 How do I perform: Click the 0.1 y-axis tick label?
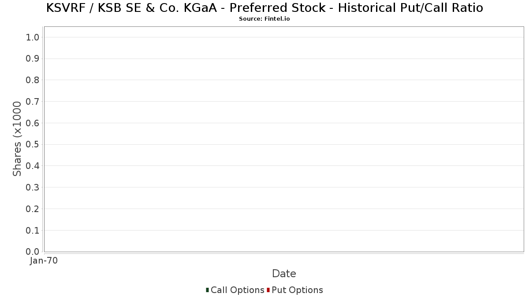[x=33, y=230]
